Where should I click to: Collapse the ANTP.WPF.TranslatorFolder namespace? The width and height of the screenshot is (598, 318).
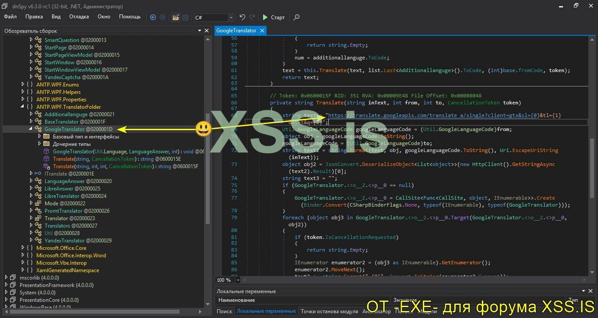[23, 107]
